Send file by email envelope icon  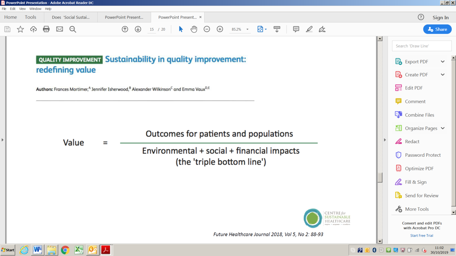pos(59,29)
